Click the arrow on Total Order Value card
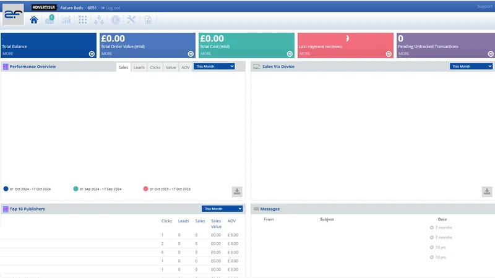Screen dimensions: 495x278 [x=191, y=54]
